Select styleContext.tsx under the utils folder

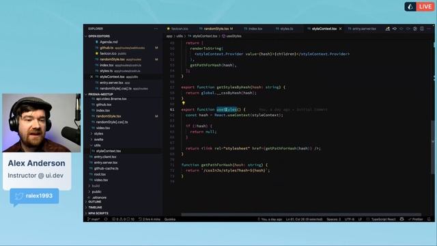click(x=109, y=151)
